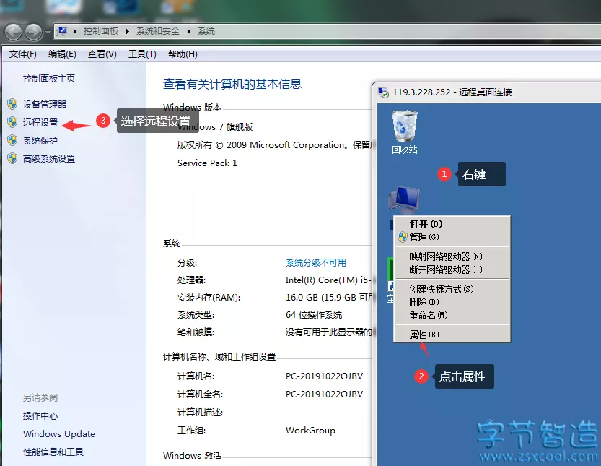Screen dimensions: 601x466
Task: Click Service Pack 1 text
Action: coord(207,163)
